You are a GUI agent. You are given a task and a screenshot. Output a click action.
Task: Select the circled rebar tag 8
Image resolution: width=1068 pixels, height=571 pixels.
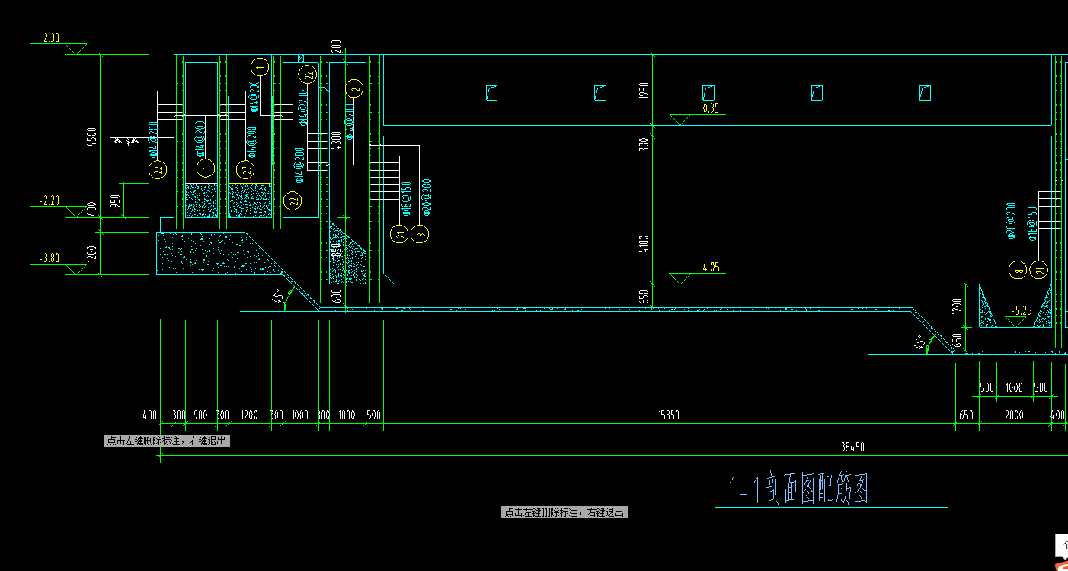[1018, 270]
